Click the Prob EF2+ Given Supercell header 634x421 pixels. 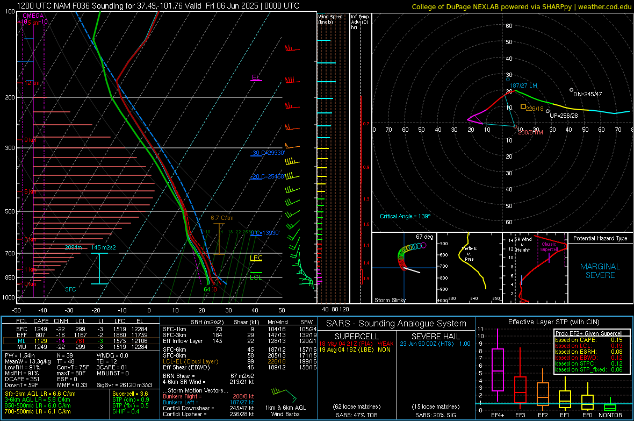pyautogui.click(x=589, y=333)
